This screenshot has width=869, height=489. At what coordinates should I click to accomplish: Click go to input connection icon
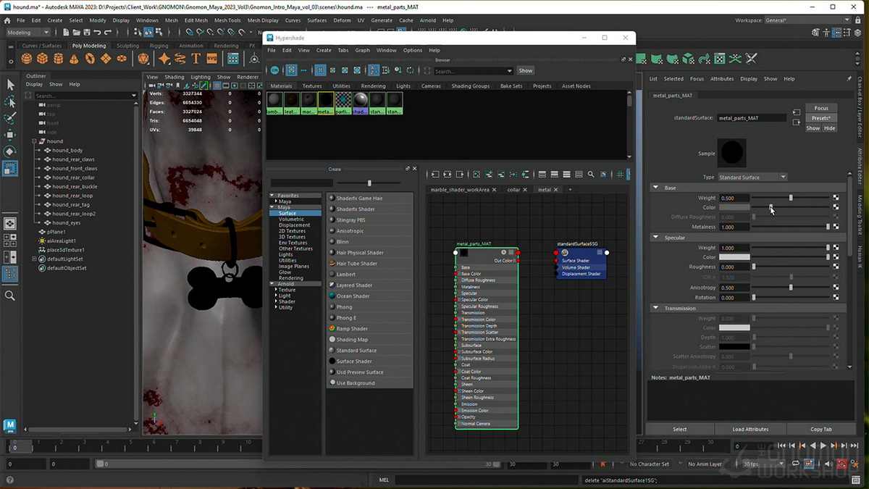tap(797, 112)
